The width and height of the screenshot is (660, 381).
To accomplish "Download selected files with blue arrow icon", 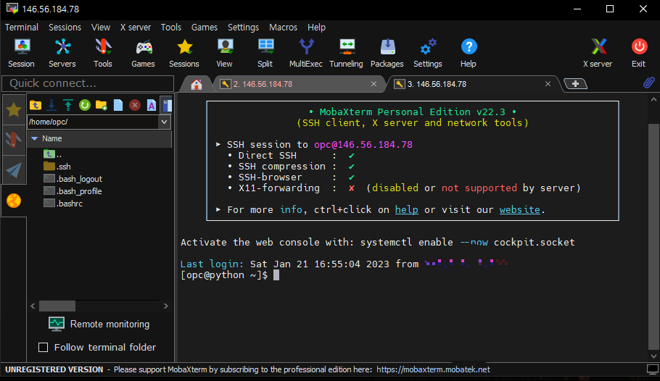I will pos(51,105).
